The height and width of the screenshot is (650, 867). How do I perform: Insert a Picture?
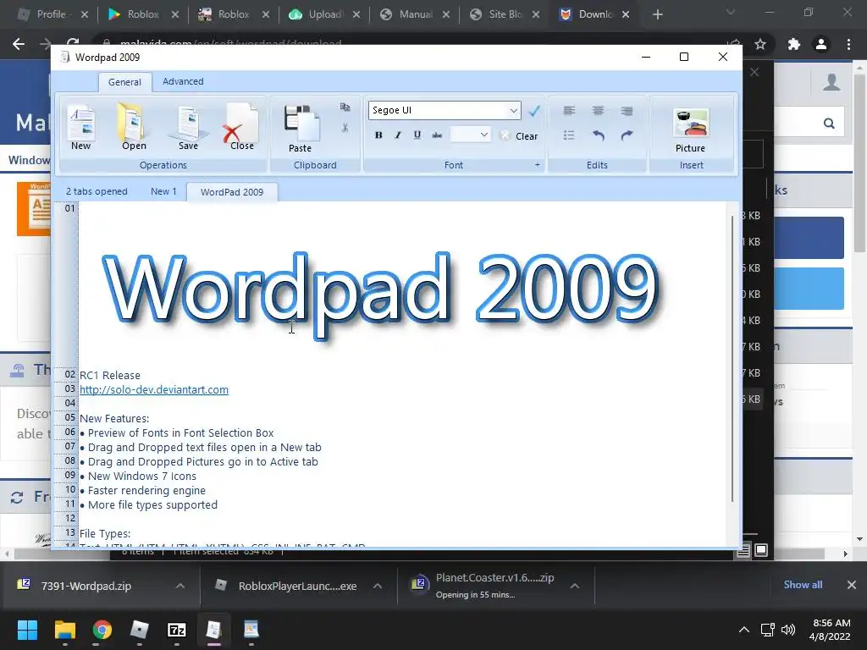691,129
